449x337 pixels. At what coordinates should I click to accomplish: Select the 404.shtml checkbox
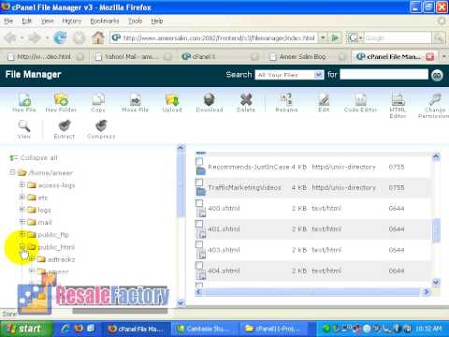[199, 266]
